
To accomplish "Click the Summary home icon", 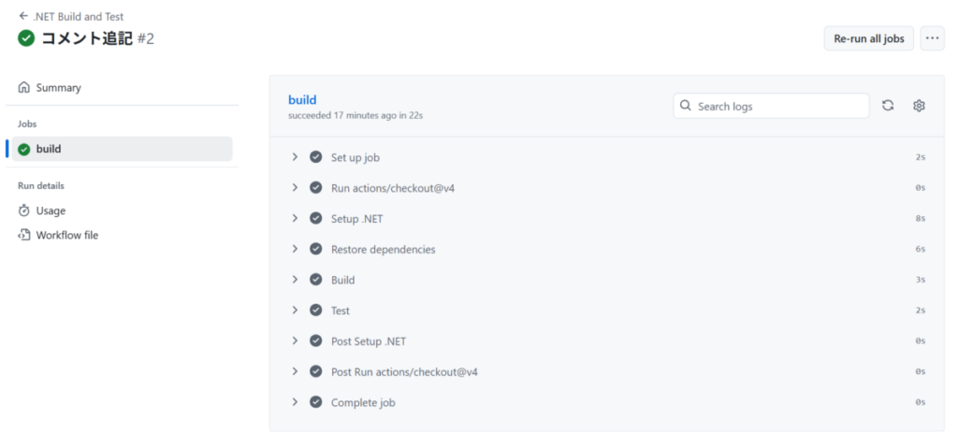I will (x=23, y=87).
